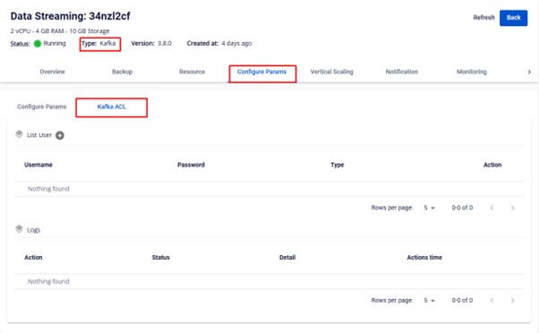This screenshot has height=333, width=539.
Task: Click the Refresh link
Action: click(x=483, y=18)
